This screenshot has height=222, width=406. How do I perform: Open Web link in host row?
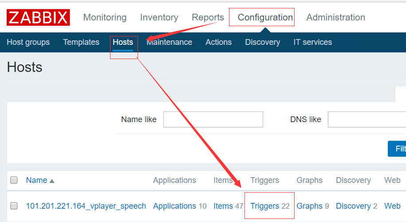tap(392, 206)
